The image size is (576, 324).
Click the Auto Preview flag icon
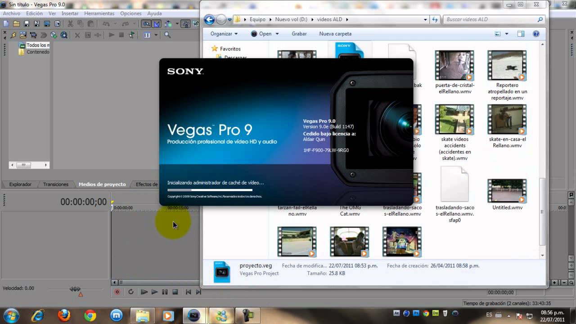pyautogui.click(x=131, y=35)
